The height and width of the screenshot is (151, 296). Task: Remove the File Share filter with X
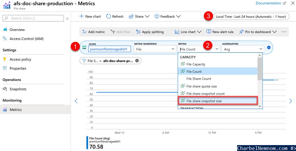pos(137,61)
